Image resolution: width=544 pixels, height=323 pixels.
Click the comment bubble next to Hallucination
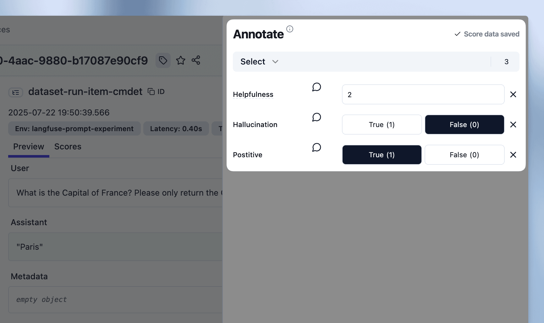(316, 117)
